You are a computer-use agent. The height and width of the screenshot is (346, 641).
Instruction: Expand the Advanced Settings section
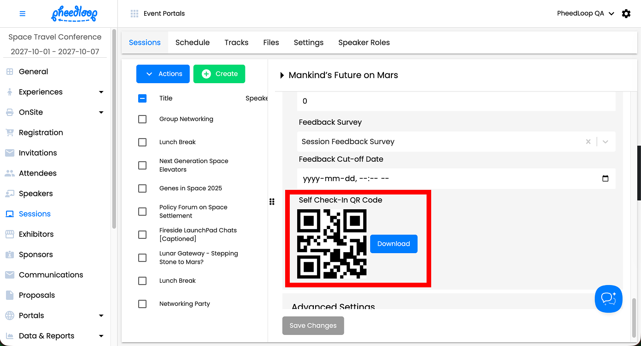(x=333, y=306)
